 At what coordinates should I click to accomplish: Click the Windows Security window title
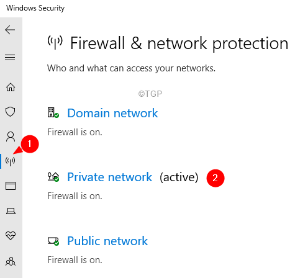35,8
